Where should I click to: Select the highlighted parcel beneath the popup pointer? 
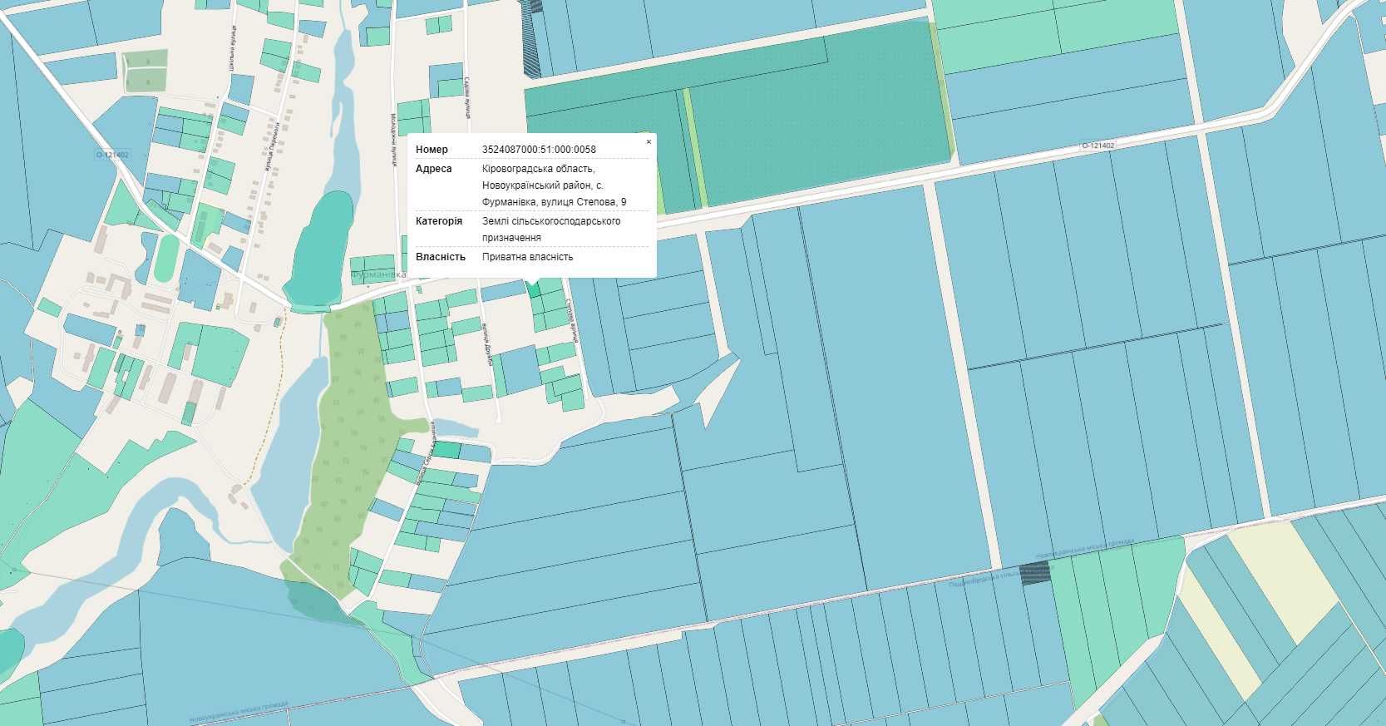pyautogui.click(x=533, y=289)
